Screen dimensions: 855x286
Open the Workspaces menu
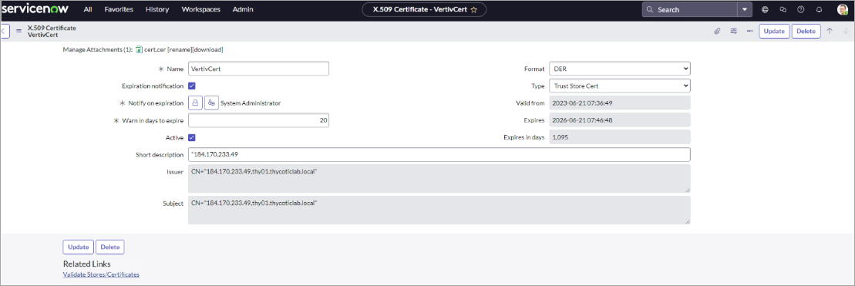coord(200,9)
